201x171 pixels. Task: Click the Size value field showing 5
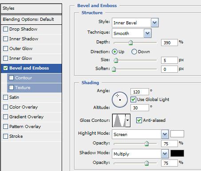pyautogui.click(x=169, y=60)
